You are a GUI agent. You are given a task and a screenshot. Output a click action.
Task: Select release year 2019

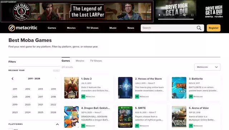point(15,105)
